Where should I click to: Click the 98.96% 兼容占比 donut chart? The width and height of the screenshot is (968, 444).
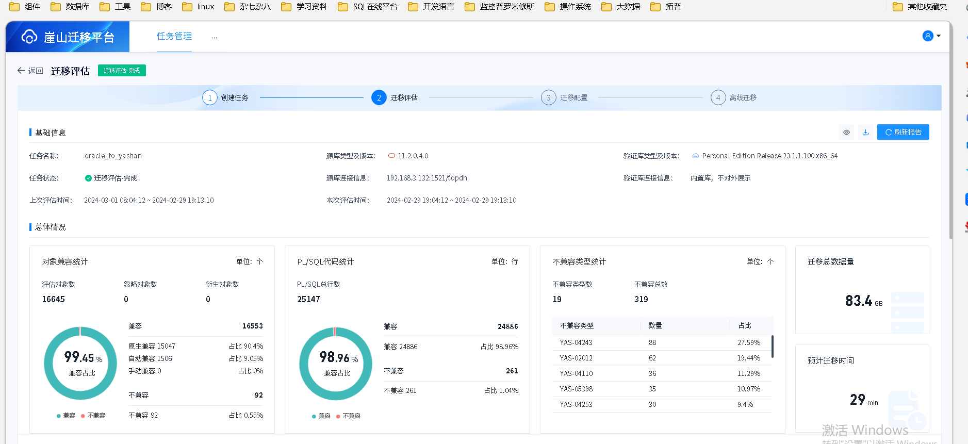click(x=336, y=364)
